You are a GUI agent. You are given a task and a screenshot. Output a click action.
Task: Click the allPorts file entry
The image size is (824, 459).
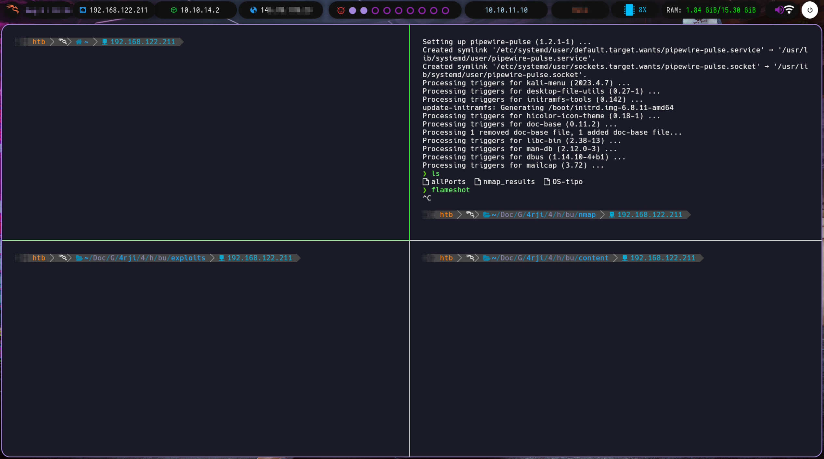coord(448,182)
